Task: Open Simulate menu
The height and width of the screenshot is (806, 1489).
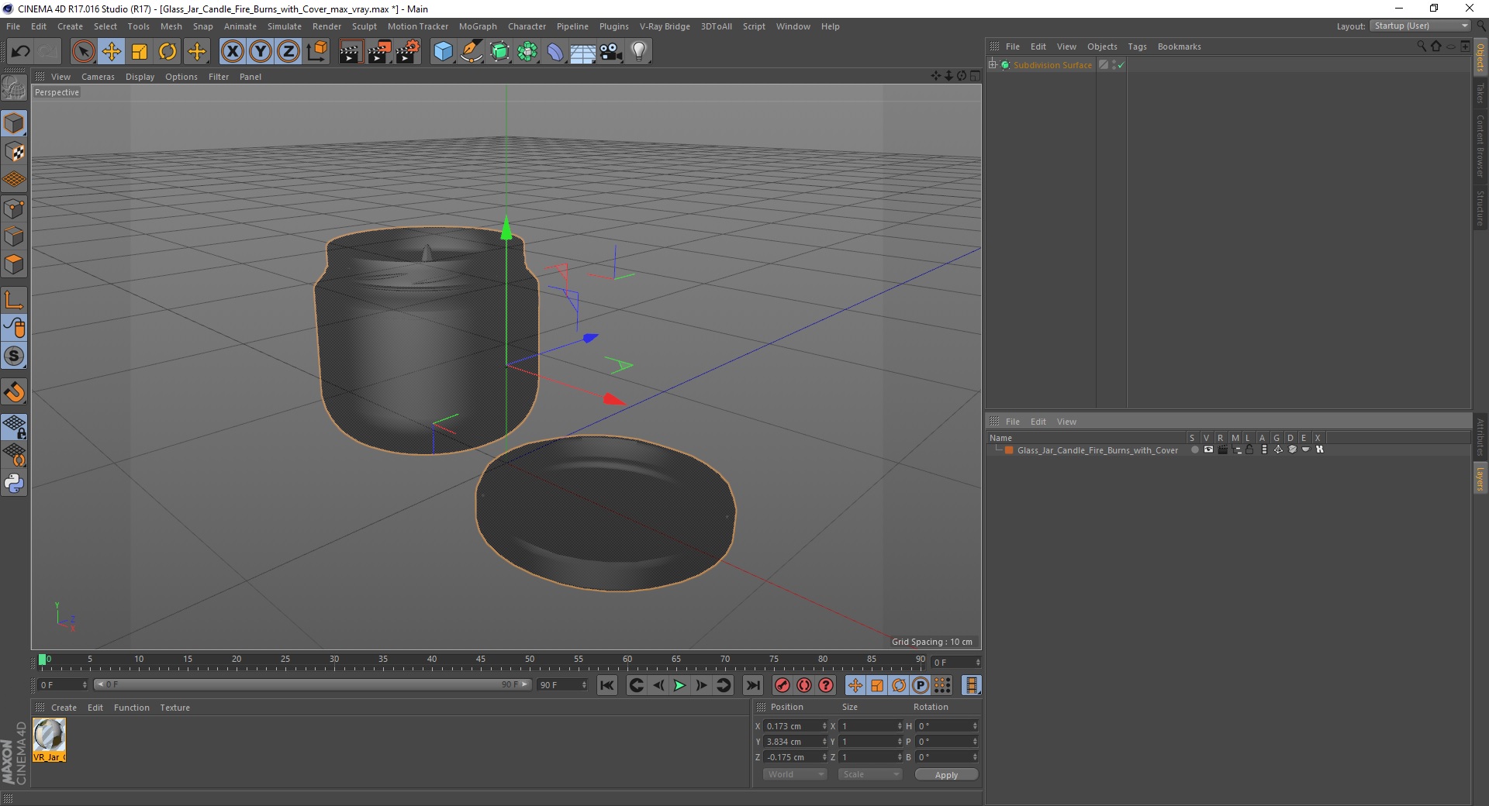Action: (285, 26)
